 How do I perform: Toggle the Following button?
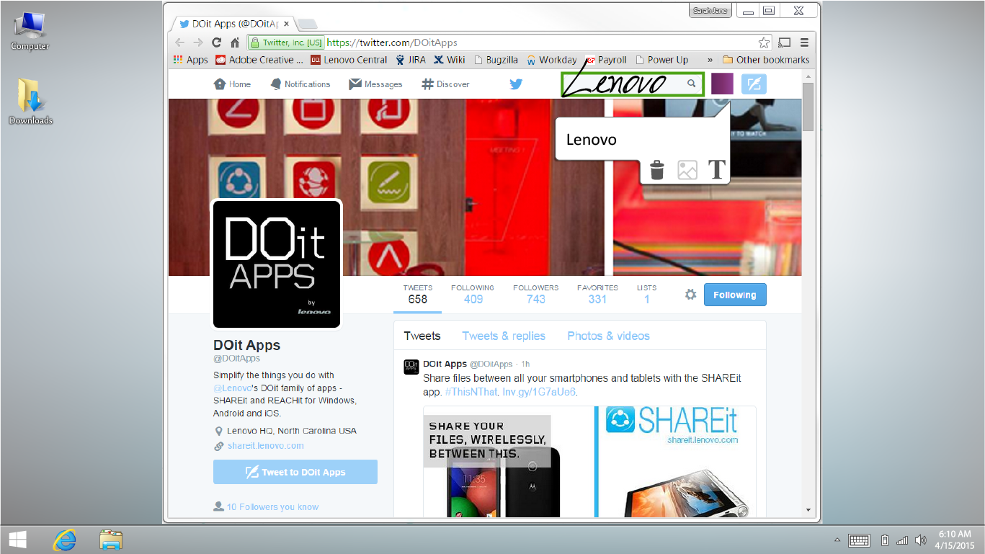tap(735, 295)
